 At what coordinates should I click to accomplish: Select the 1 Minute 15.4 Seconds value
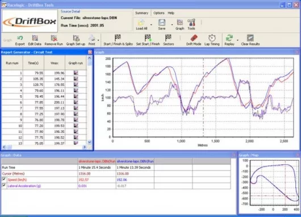pyautogui.click(x=95, y=168)
